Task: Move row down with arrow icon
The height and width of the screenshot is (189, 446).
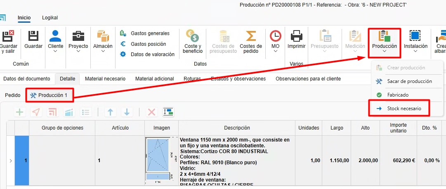Action: [x=127, y=112]
